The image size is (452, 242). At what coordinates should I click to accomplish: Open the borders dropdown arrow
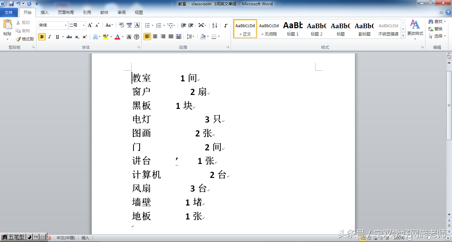click(x=219, y=37)
